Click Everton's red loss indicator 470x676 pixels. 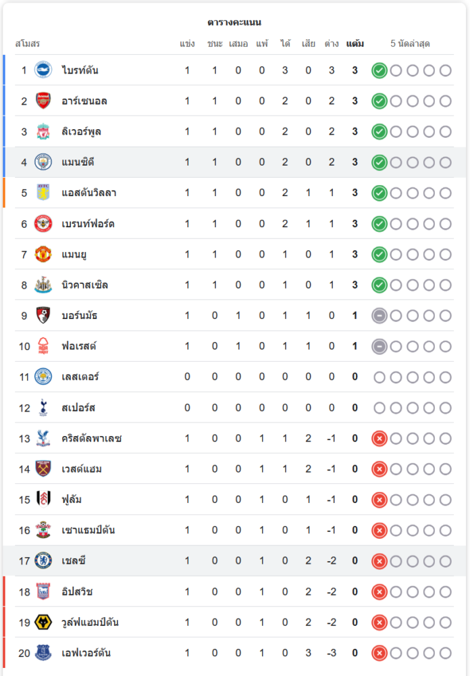coord(379,653)
